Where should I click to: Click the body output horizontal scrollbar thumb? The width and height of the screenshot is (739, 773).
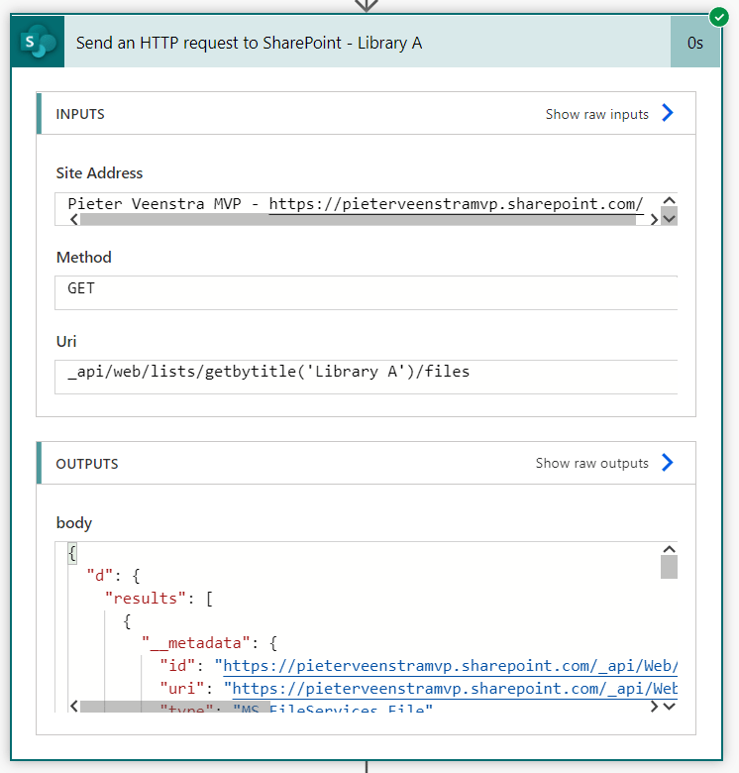[x=175, y=707]
